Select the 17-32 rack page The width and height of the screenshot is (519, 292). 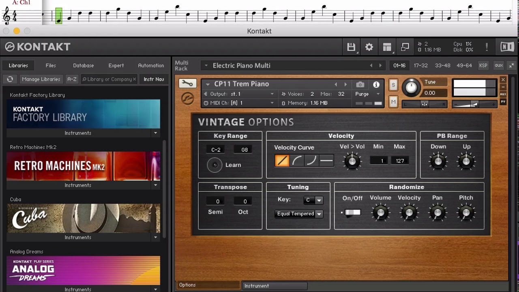pyautogui.click(x=421, y=65)
